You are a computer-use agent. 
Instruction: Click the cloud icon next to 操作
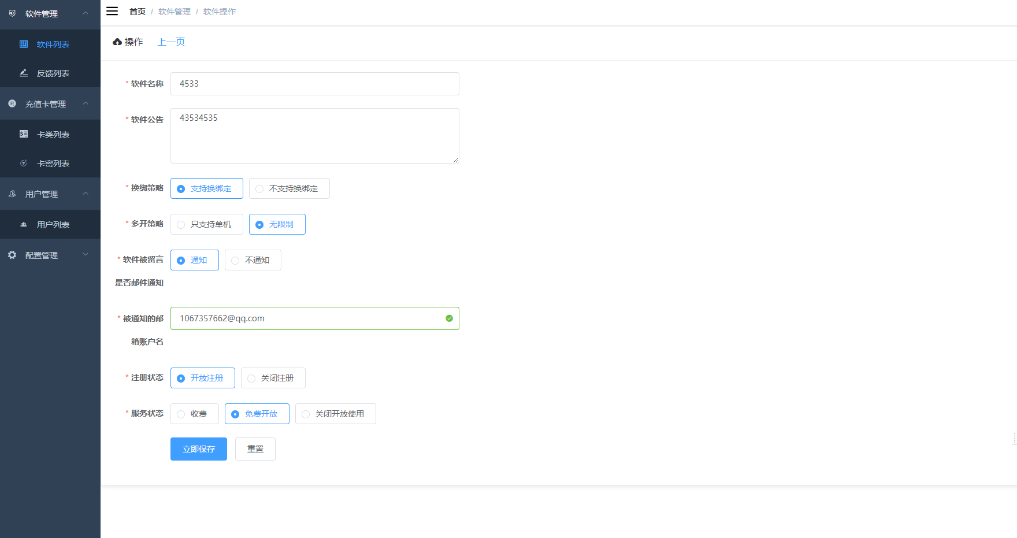pos(117,41)
